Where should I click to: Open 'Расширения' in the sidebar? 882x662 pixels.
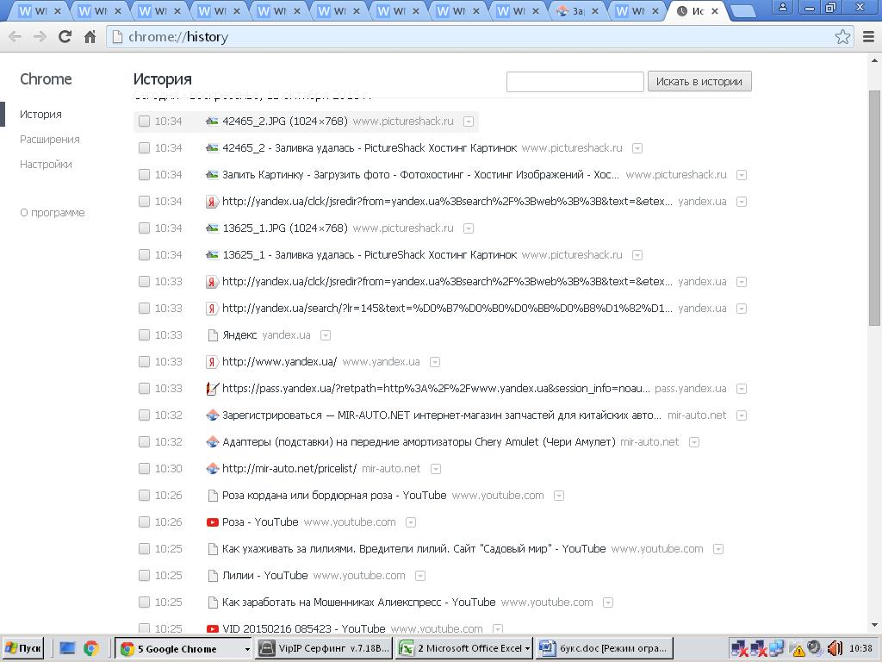(49, 140)
